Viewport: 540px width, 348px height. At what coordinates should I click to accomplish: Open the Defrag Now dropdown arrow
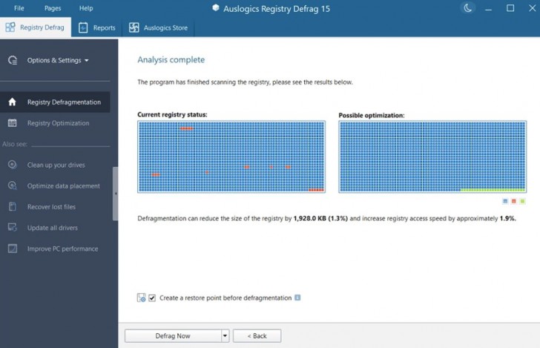coord(225,336)
